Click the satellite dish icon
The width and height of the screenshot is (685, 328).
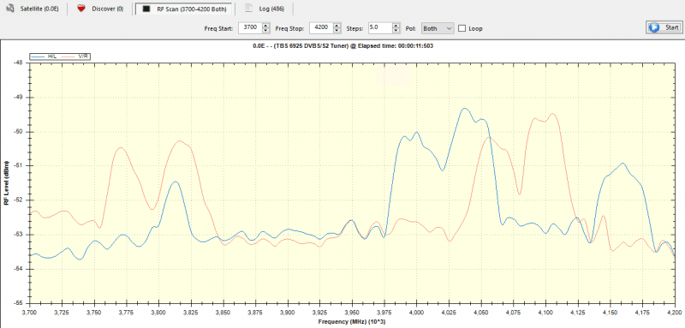coord(10,9)
